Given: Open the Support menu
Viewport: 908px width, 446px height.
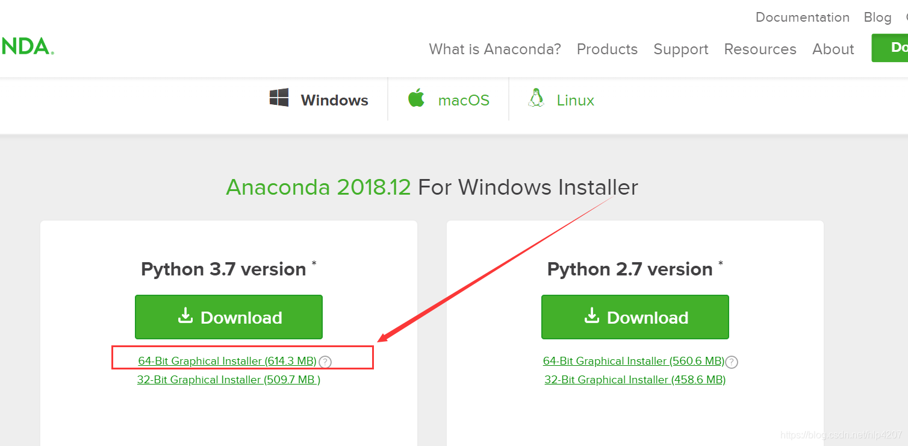Looking at the screenshot, I should 681,49.
